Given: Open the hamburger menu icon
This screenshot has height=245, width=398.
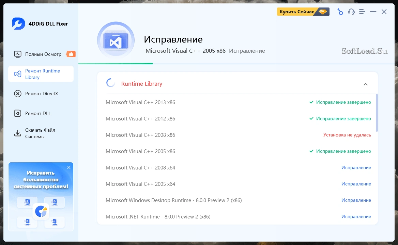Looking at the screenshot, I should coord(362,12).
